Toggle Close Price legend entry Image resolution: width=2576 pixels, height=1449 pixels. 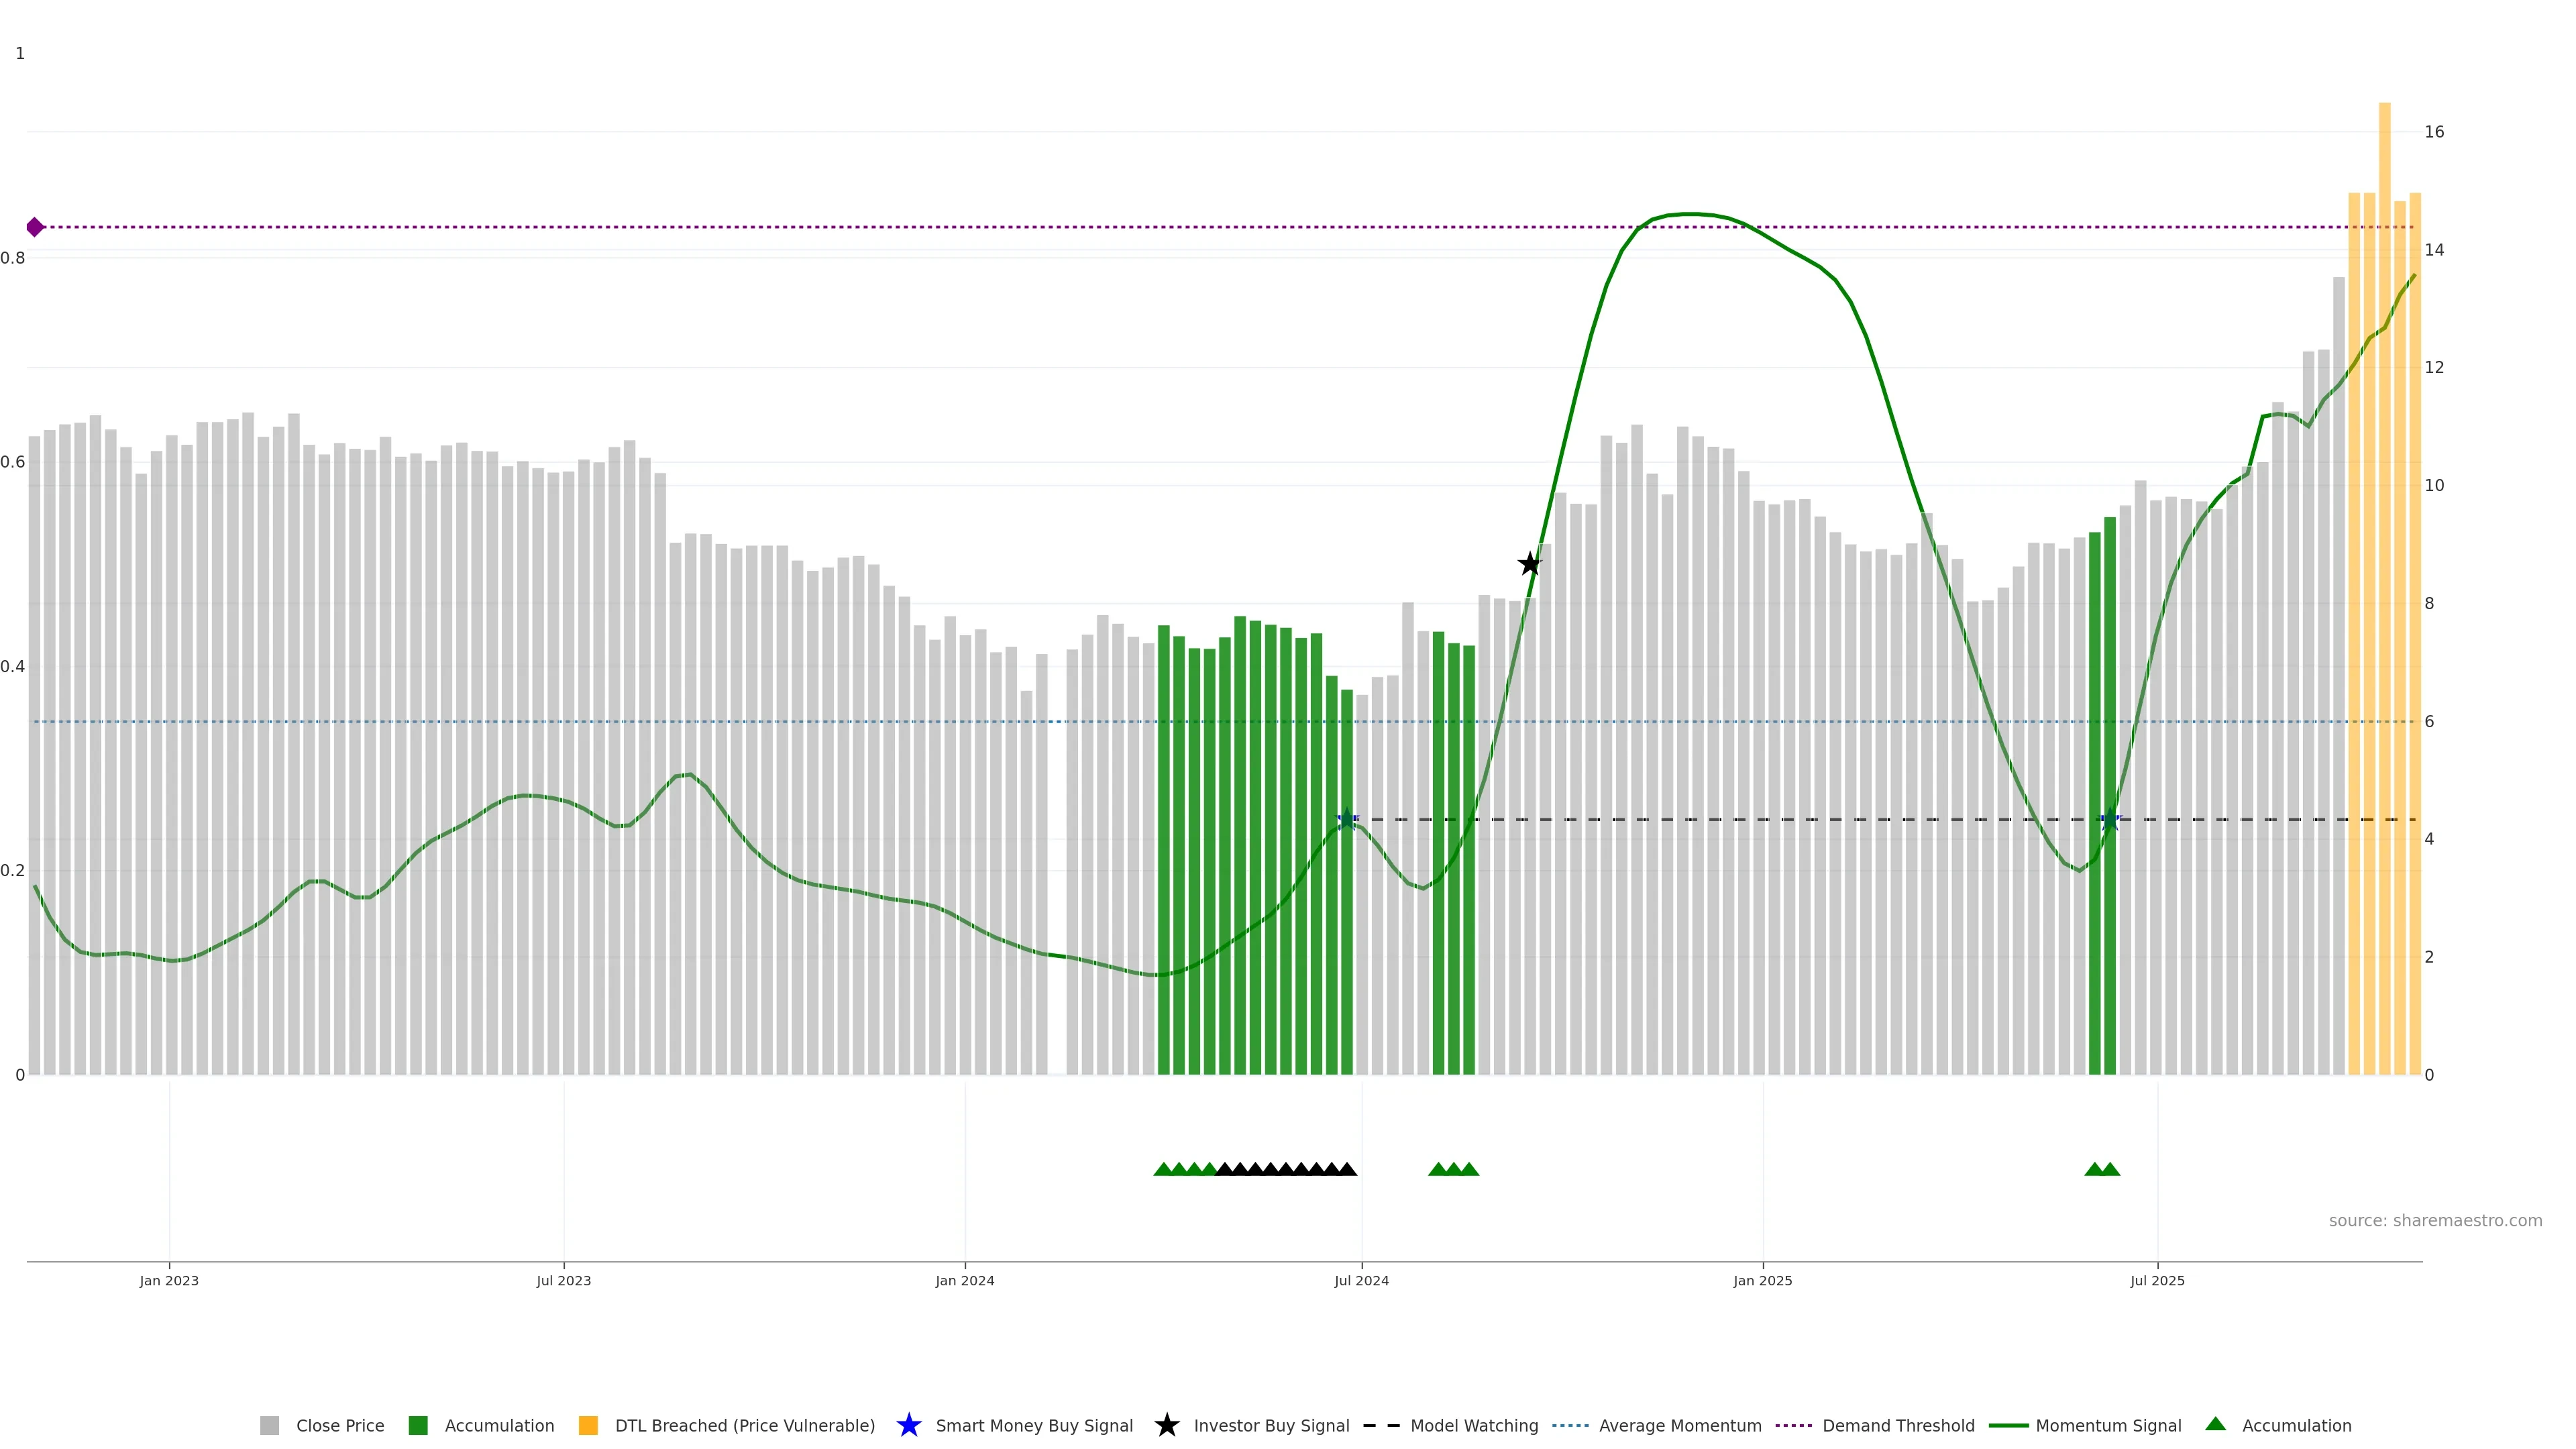pyautogui.click(x=339, y=1425)
